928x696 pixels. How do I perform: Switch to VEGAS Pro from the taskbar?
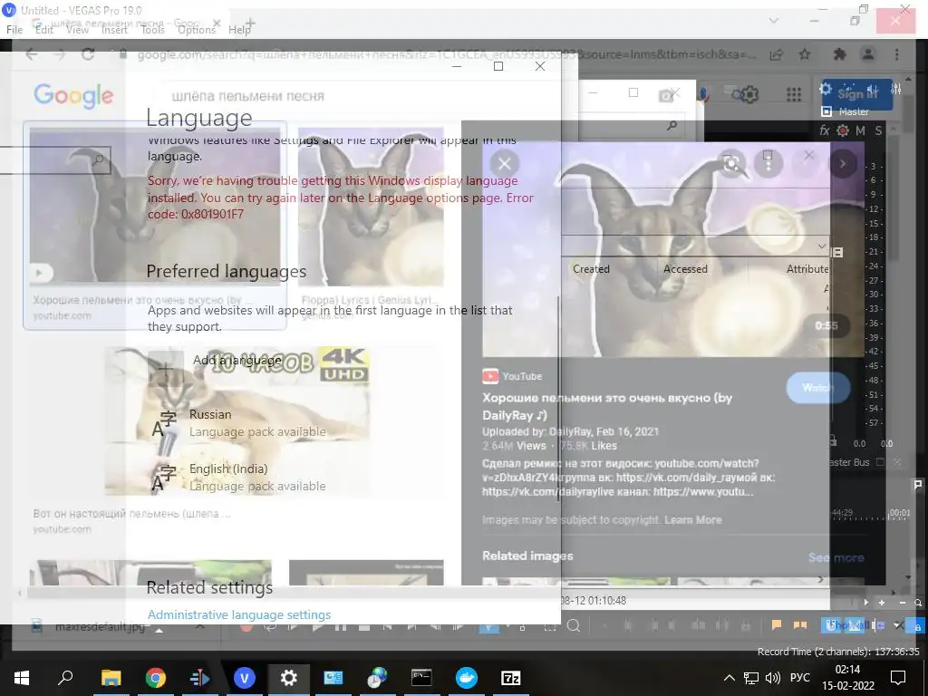244,678
